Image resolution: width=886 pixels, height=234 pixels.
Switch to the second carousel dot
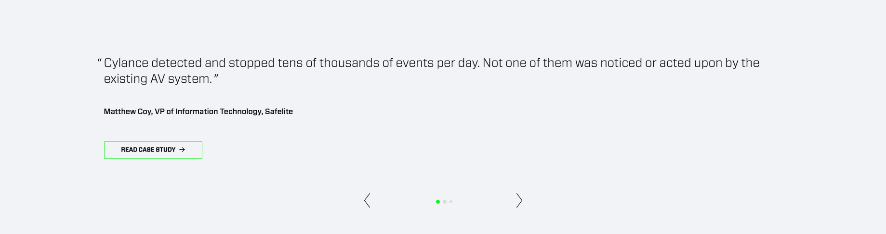pos(445,202)
